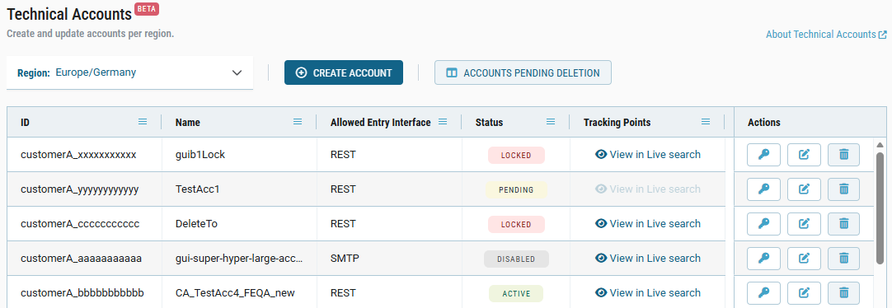The height and width of the screenshot is (308, 892).
Task: Click the scrollbar up arrow
Action: point(880,144)
